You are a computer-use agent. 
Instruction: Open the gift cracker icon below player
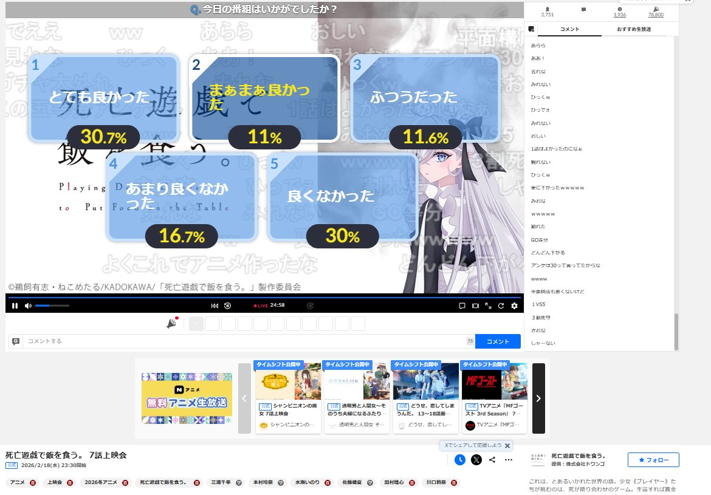[x=172, y=323]
